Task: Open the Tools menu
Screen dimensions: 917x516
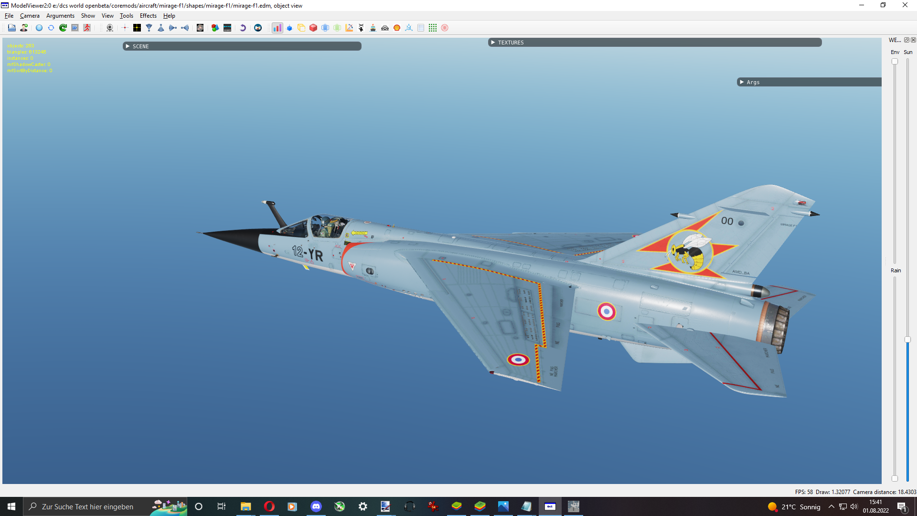Action: [x=127, y=16]
